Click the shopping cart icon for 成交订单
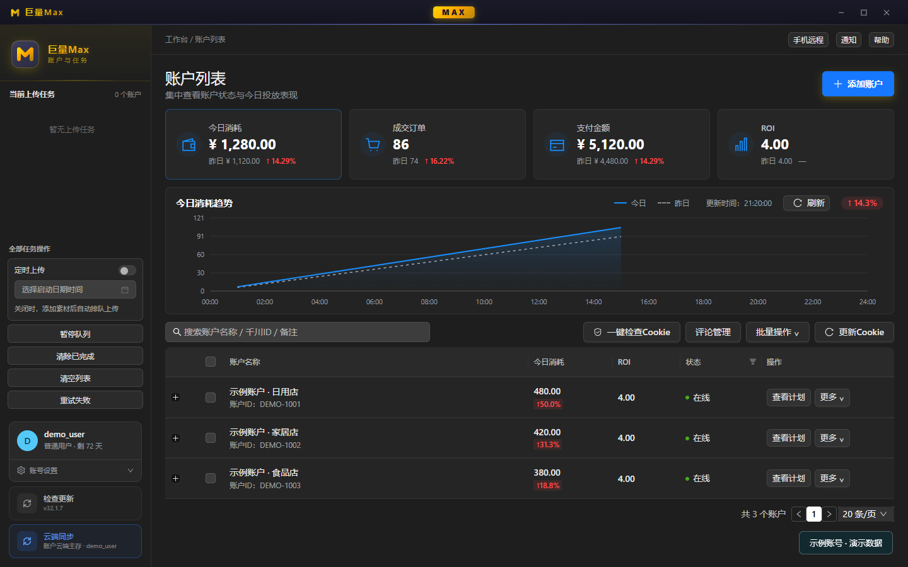 (373, 145)
